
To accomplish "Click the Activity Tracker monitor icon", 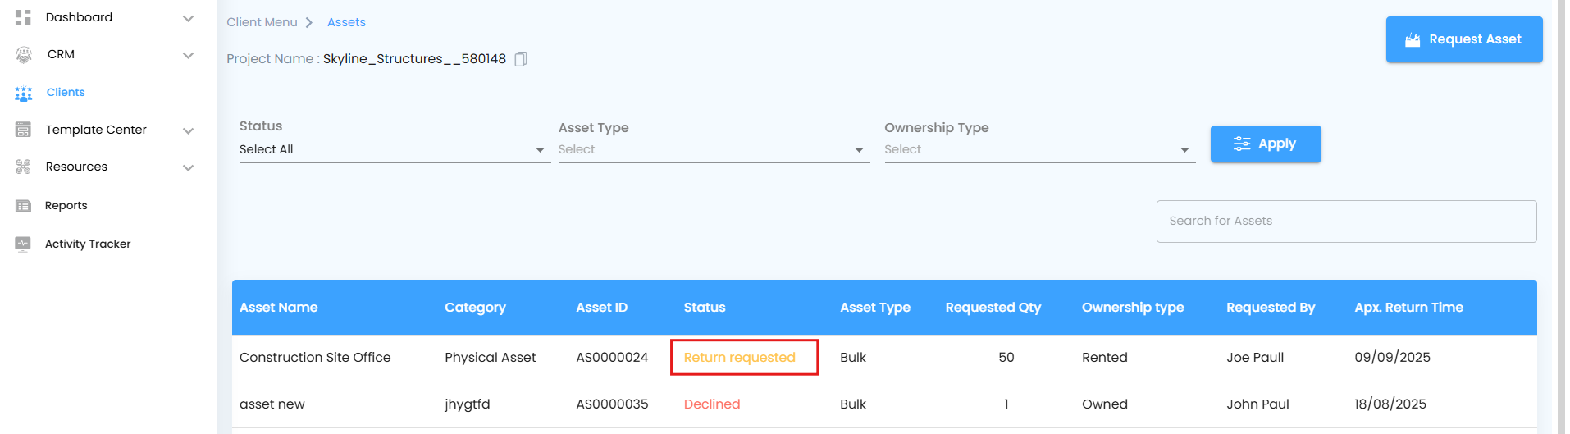I will point(23,244).
